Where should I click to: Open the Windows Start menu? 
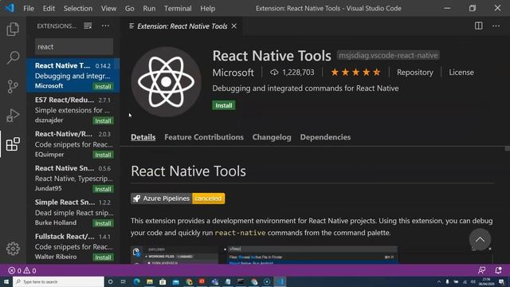(x=6, y=281)
